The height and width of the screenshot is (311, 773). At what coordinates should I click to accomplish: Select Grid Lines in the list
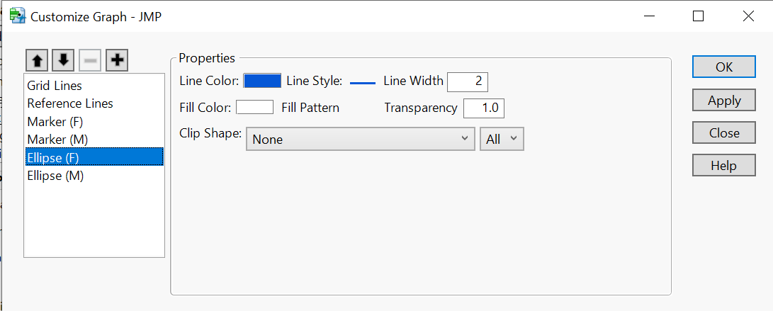pos(55,86)
